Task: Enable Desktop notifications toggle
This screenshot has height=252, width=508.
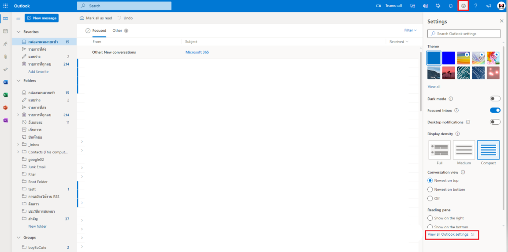Action: click(495, 122)
